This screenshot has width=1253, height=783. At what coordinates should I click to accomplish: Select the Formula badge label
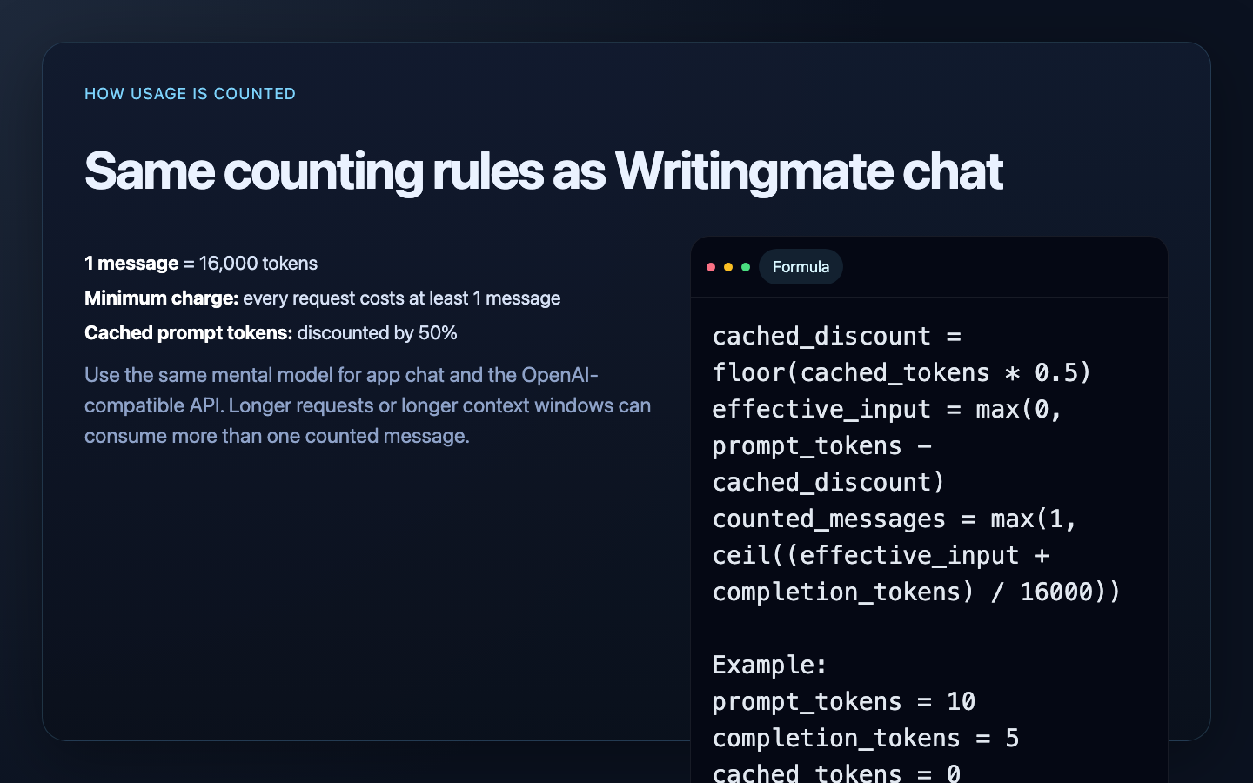(x=801, y=266)
